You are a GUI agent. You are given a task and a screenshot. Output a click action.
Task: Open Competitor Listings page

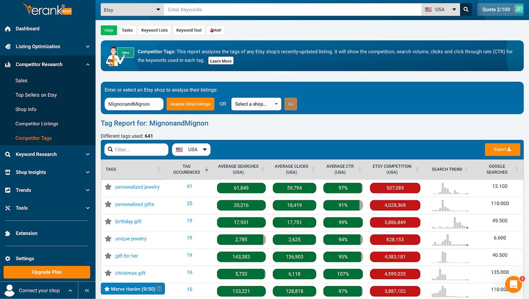(x=37, y=124)
